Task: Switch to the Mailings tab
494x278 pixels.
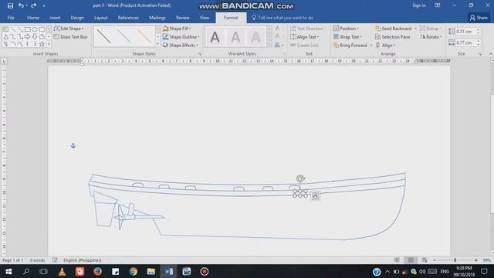Action: click(x=157, y=18)
